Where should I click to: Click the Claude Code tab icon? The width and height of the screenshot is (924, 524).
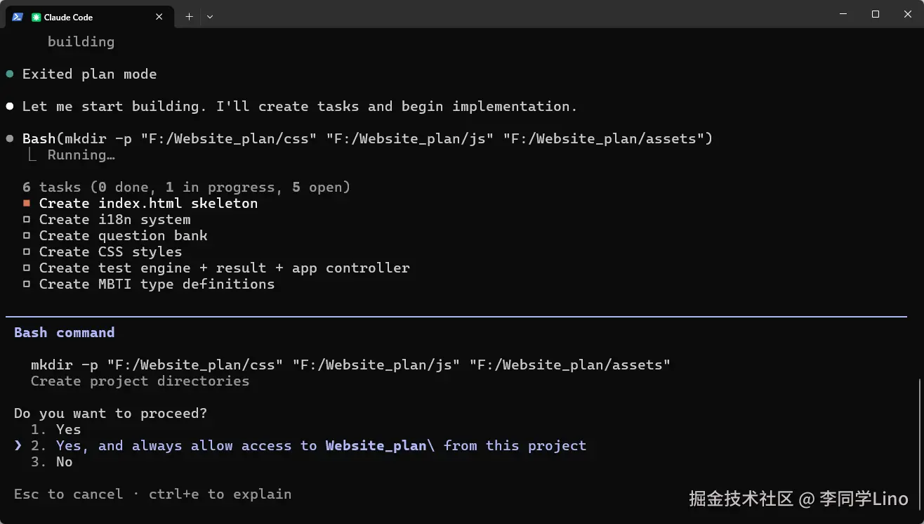click(x=37, y=17)
